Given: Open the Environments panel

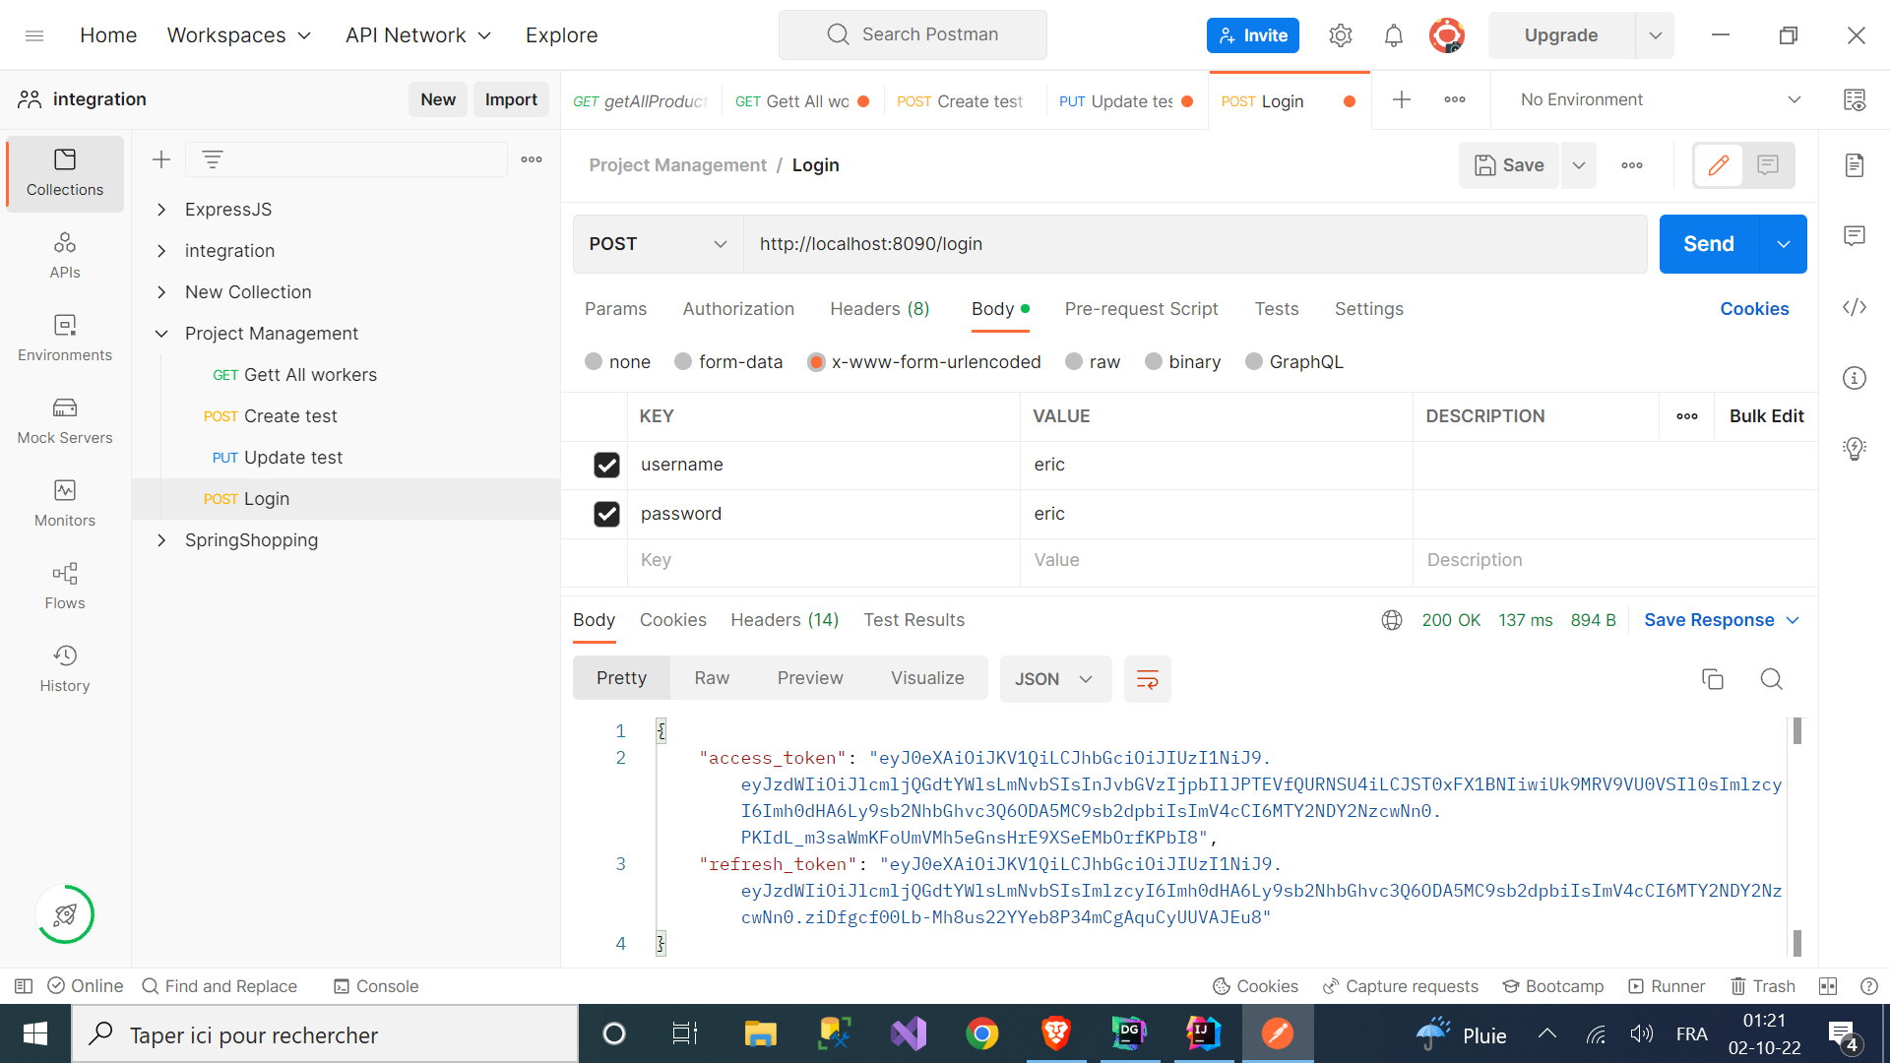Looking at the screenshot, I should point(64,339).
